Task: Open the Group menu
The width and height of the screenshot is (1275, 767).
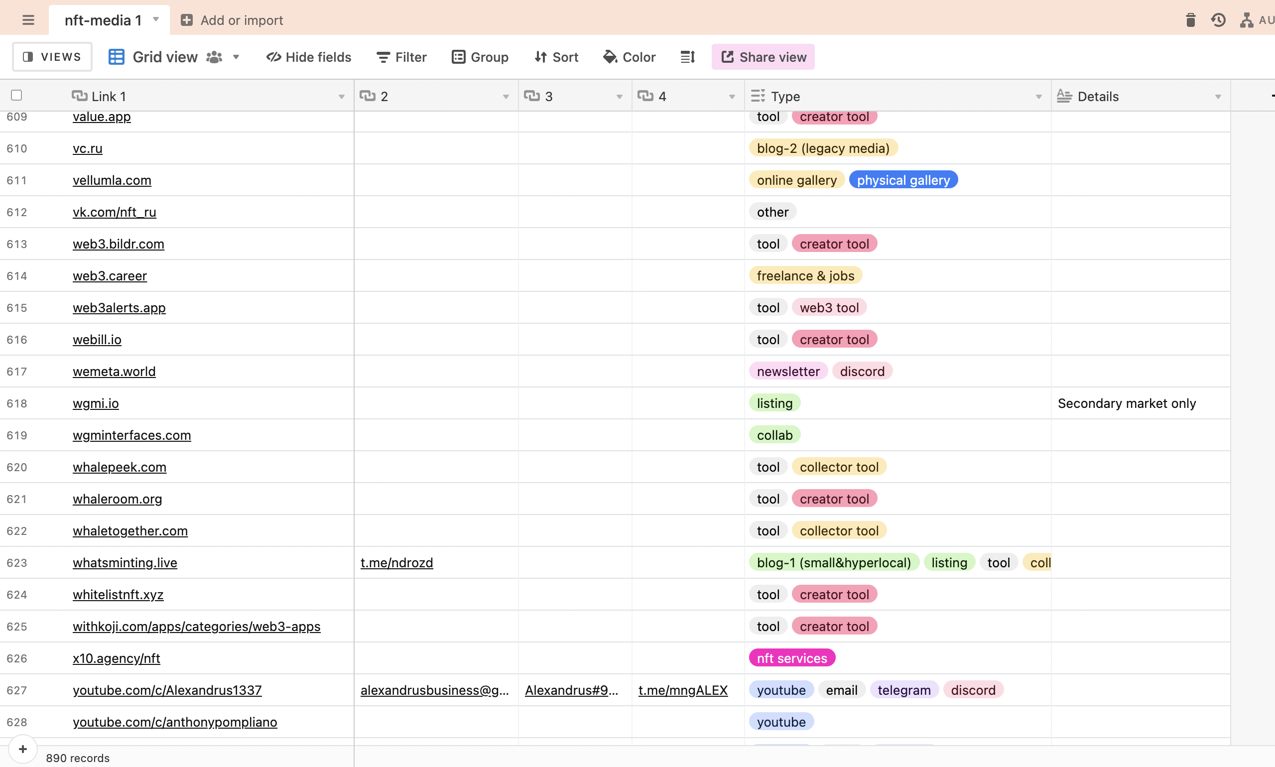Action: tap(480, 57)
